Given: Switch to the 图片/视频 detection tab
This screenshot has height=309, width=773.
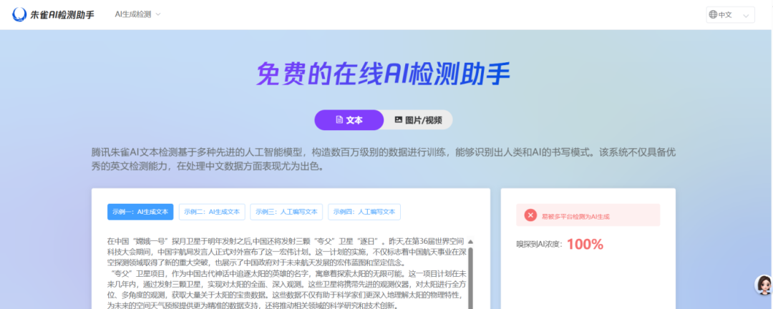Looking at the screenshot, I should click(418, 120).
